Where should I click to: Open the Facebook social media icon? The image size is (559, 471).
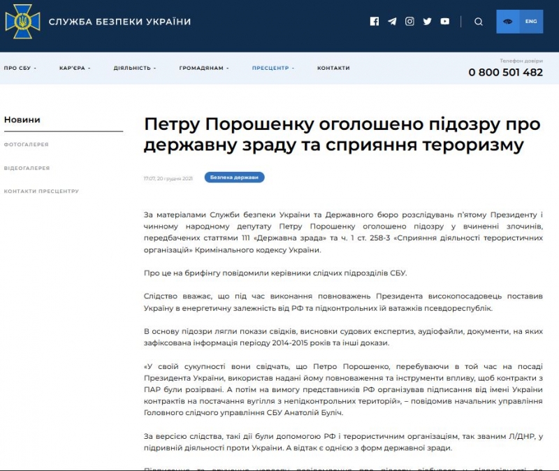(375, 22)
